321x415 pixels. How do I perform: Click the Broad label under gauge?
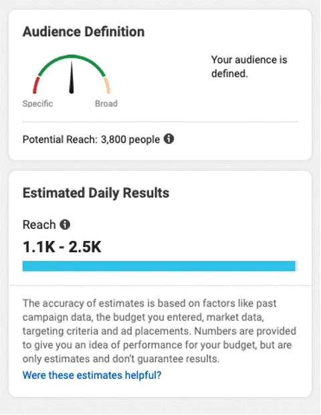[106, 104]
